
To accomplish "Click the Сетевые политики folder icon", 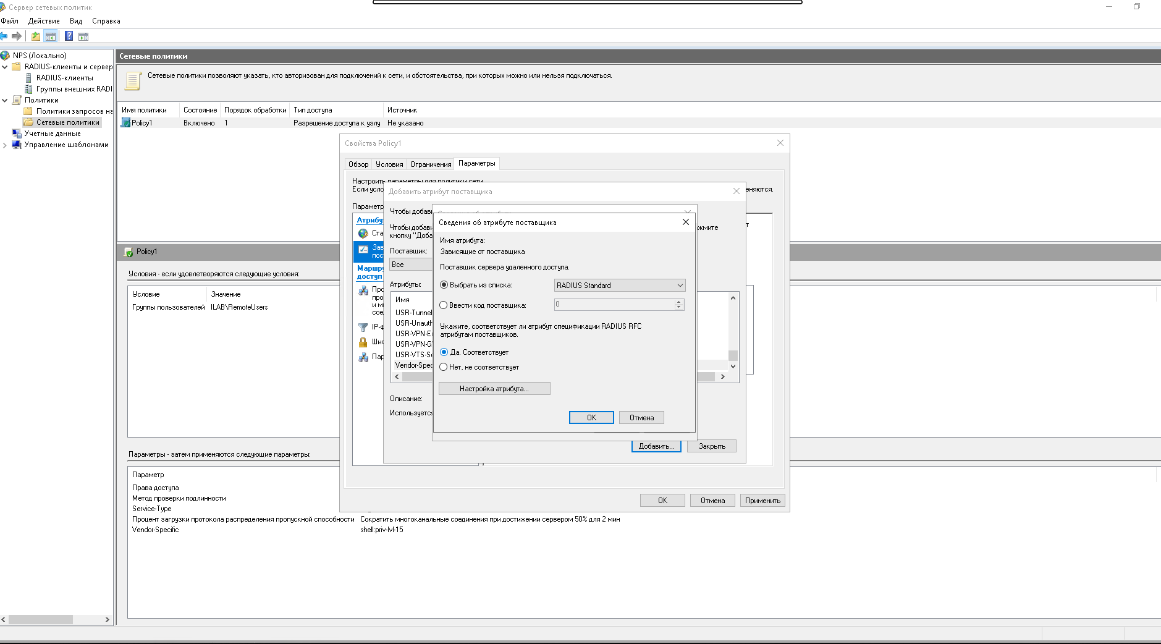I will click(x=28, y=122).
